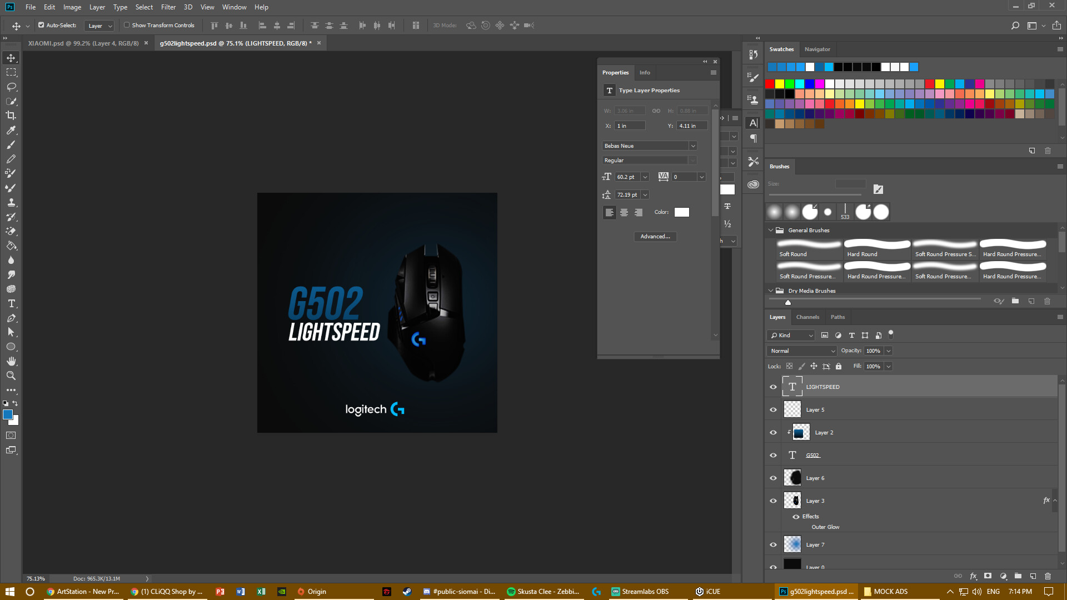Viewport: 1067px width, 600px height.
Task: Open the Filter menu
Action: point(168,7)
